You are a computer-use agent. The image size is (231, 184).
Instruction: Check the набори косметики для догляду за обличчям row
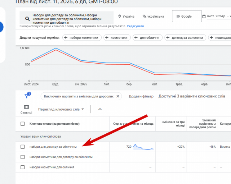(23, 157)
